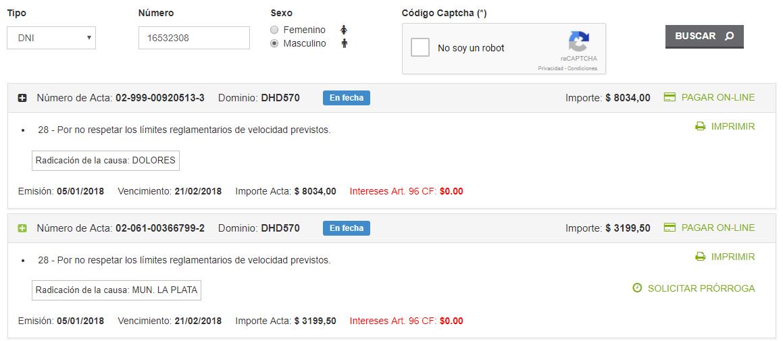Image resolution: width=783 pixels, height=341 pixels.
Task: Click the clock icon beside Solicitar Prórroga
Action: tap(637, 288)
